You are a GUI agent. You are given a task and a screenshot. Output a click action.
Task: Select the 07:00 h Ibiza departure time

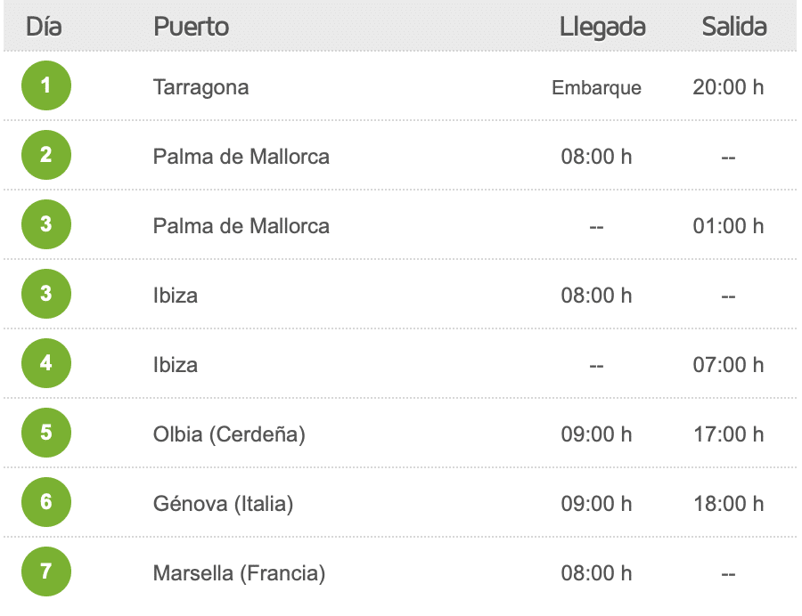click(728, 365)
